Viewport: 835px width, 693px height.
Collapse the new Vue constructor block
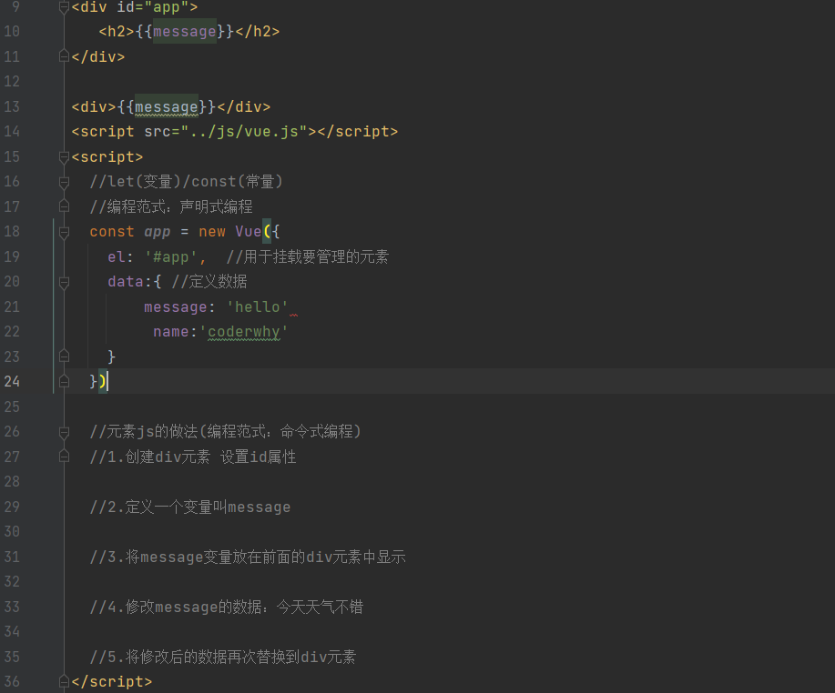point(62,231)
